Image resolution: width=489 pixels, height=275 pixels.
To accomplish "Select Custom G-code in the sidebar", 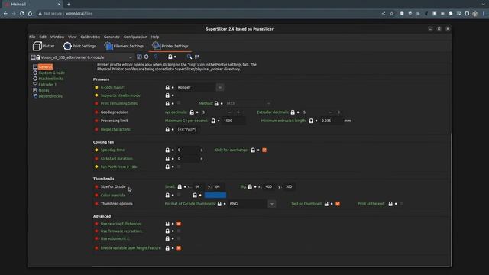I will pos(52,73).
